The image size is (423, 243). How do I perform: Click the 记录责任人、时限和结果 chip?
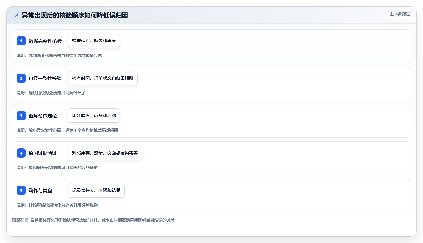click(96, 190)
